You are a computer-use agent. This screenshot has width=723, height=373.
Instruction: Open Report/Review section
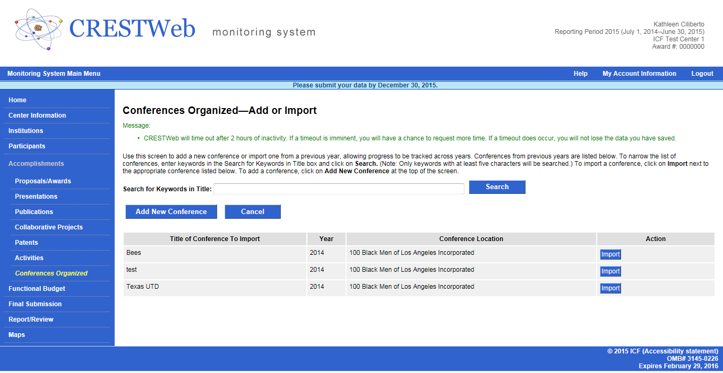(31, 319)
